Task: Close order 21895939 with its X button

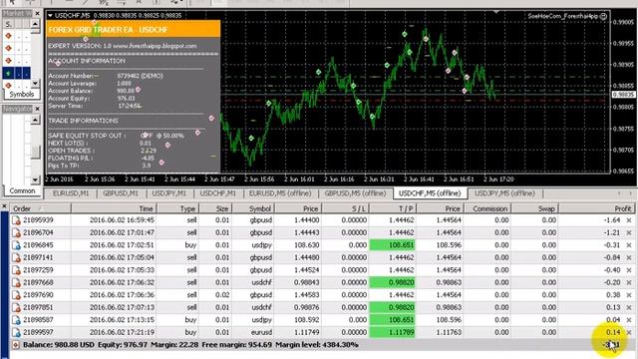Action: click(629, 220)
